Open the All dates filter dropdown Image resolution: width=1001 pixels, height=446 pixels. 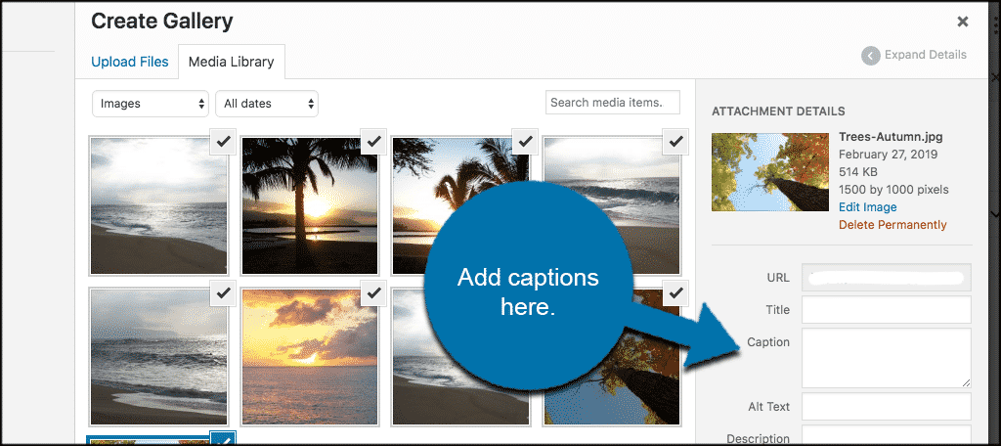tap(267, 104)
